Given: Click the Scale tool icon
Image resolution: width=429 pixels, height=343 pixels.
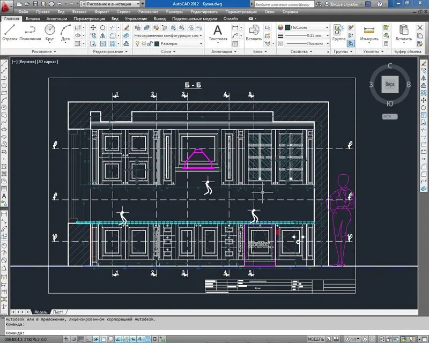Looking at the screenshot, I should 102,43.
